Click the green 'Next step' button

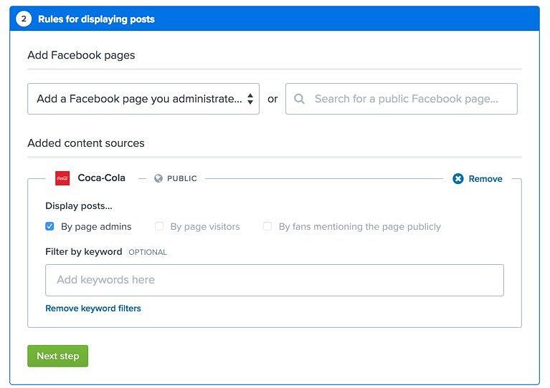(x=58, y=356)
